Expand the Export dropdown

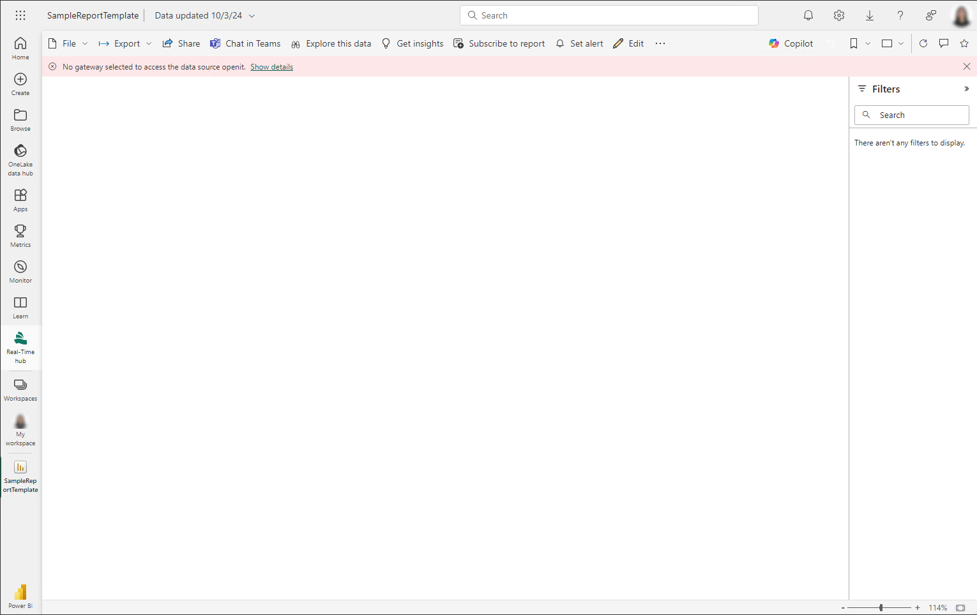pyautogui.click(x=125, y=43)
